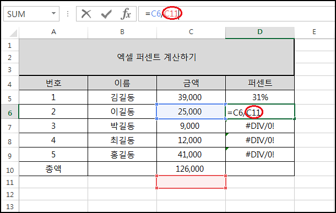The width and height of the screenshot is (336, 213).
Task: Confirm the formula with checkmark icon
Action: point(106,14)
